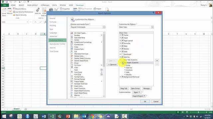Move selected tab up with the arrow button
Screen dimensions: 213x119
coord(157,60)
